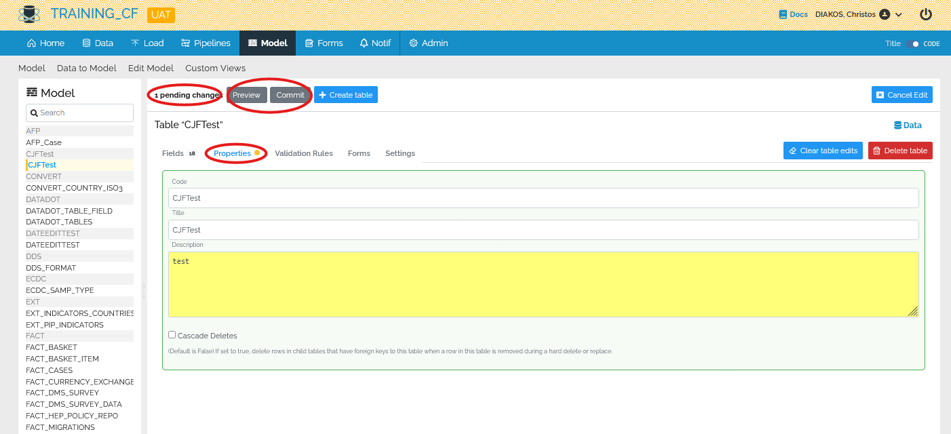951x434 pixels.
Task: Click Delete table for CJFTest
Action: (900, 150)
